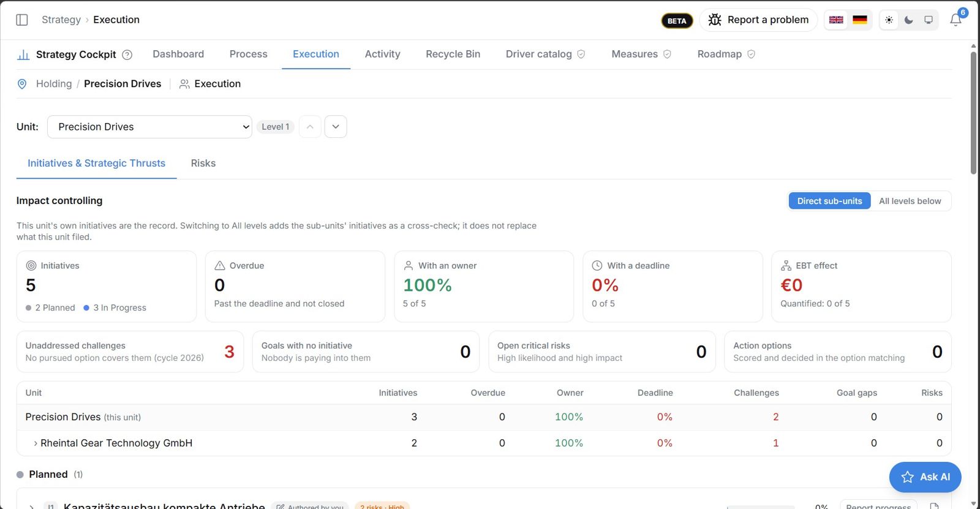Switch language to English flag
This screenshot has width=980, height=509.
click(x=836, y=20)
